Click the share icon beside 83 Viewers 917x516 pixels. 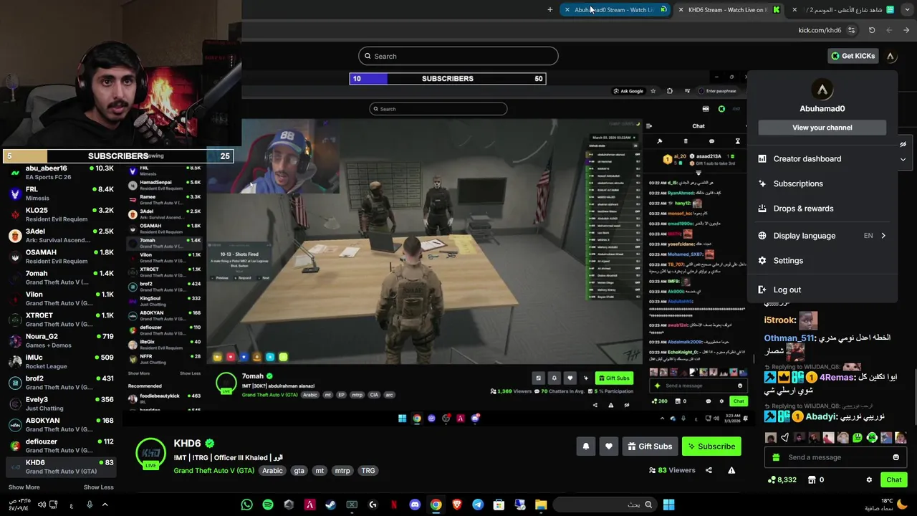709,470
